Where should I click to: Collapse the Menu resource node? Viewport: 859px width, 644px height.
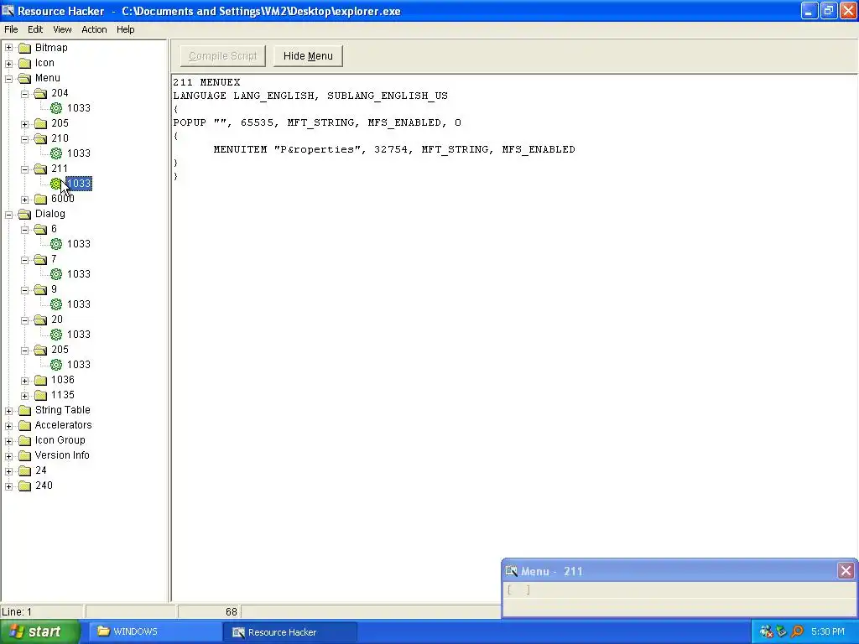click(x=8, y=78)
